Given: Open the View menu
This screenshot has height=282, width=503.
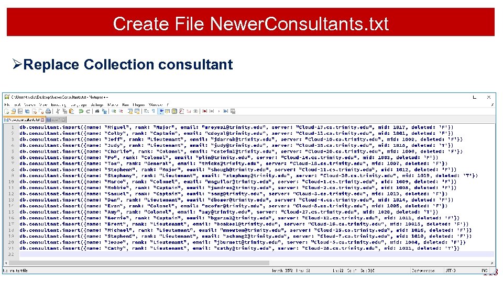Looking at the screenshot, I should pyautogui.click(x=43, y=104).
